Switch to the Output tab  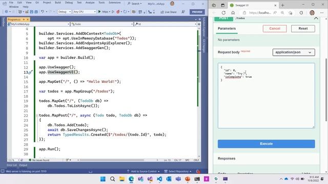click(23, 165)
